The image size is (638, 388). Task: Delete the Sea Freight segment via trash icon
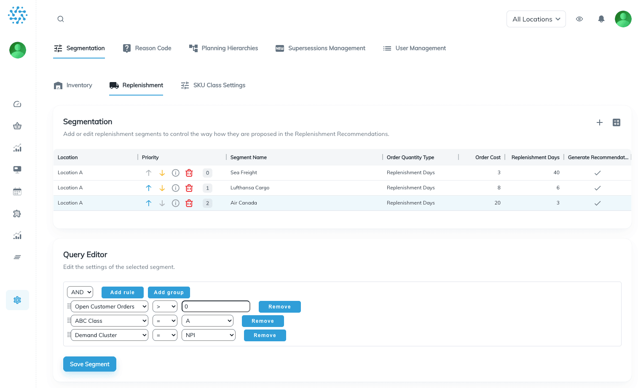189,173
